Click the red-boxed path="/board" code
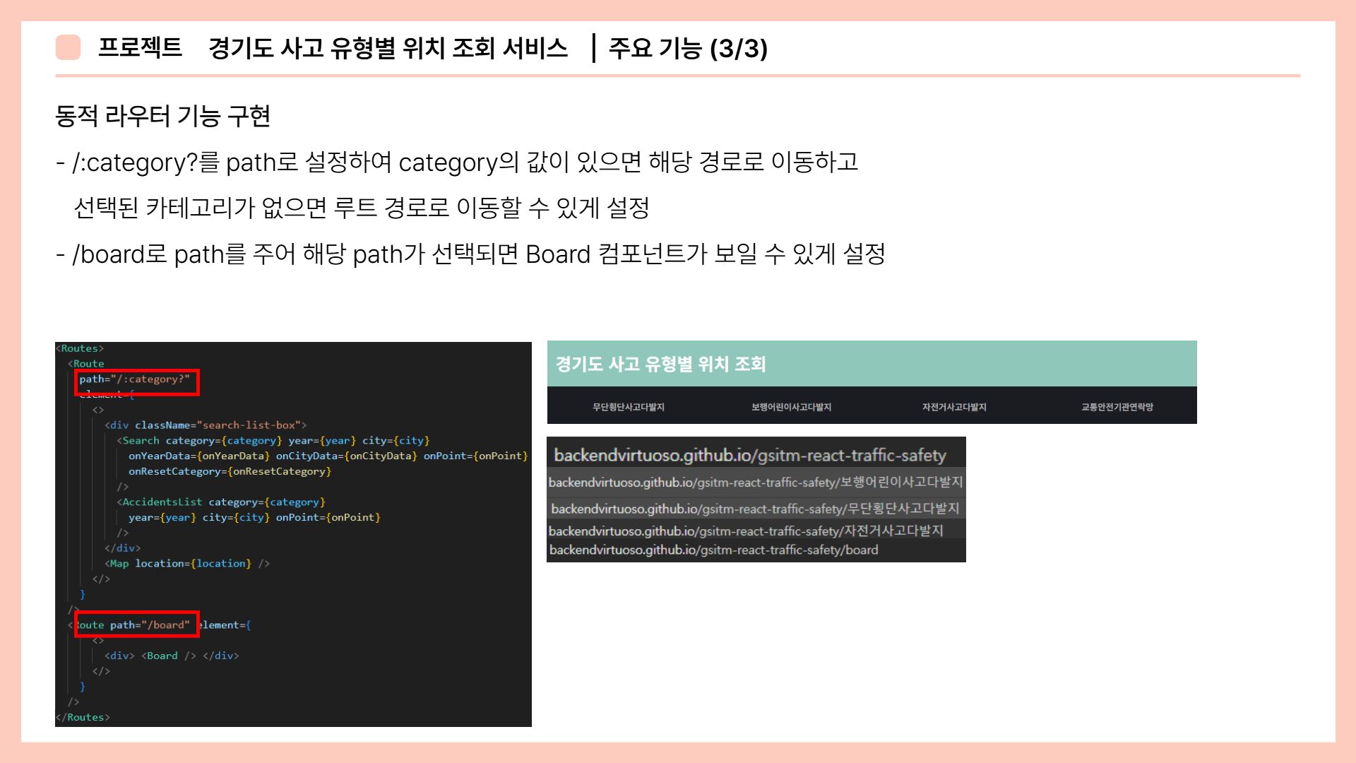 (x=136, y=625)
